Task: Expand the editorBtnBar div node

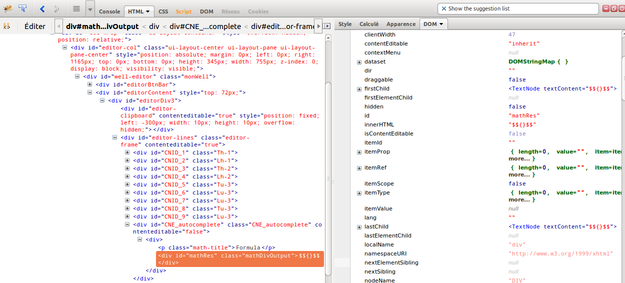Action: (x=90, y=84)
